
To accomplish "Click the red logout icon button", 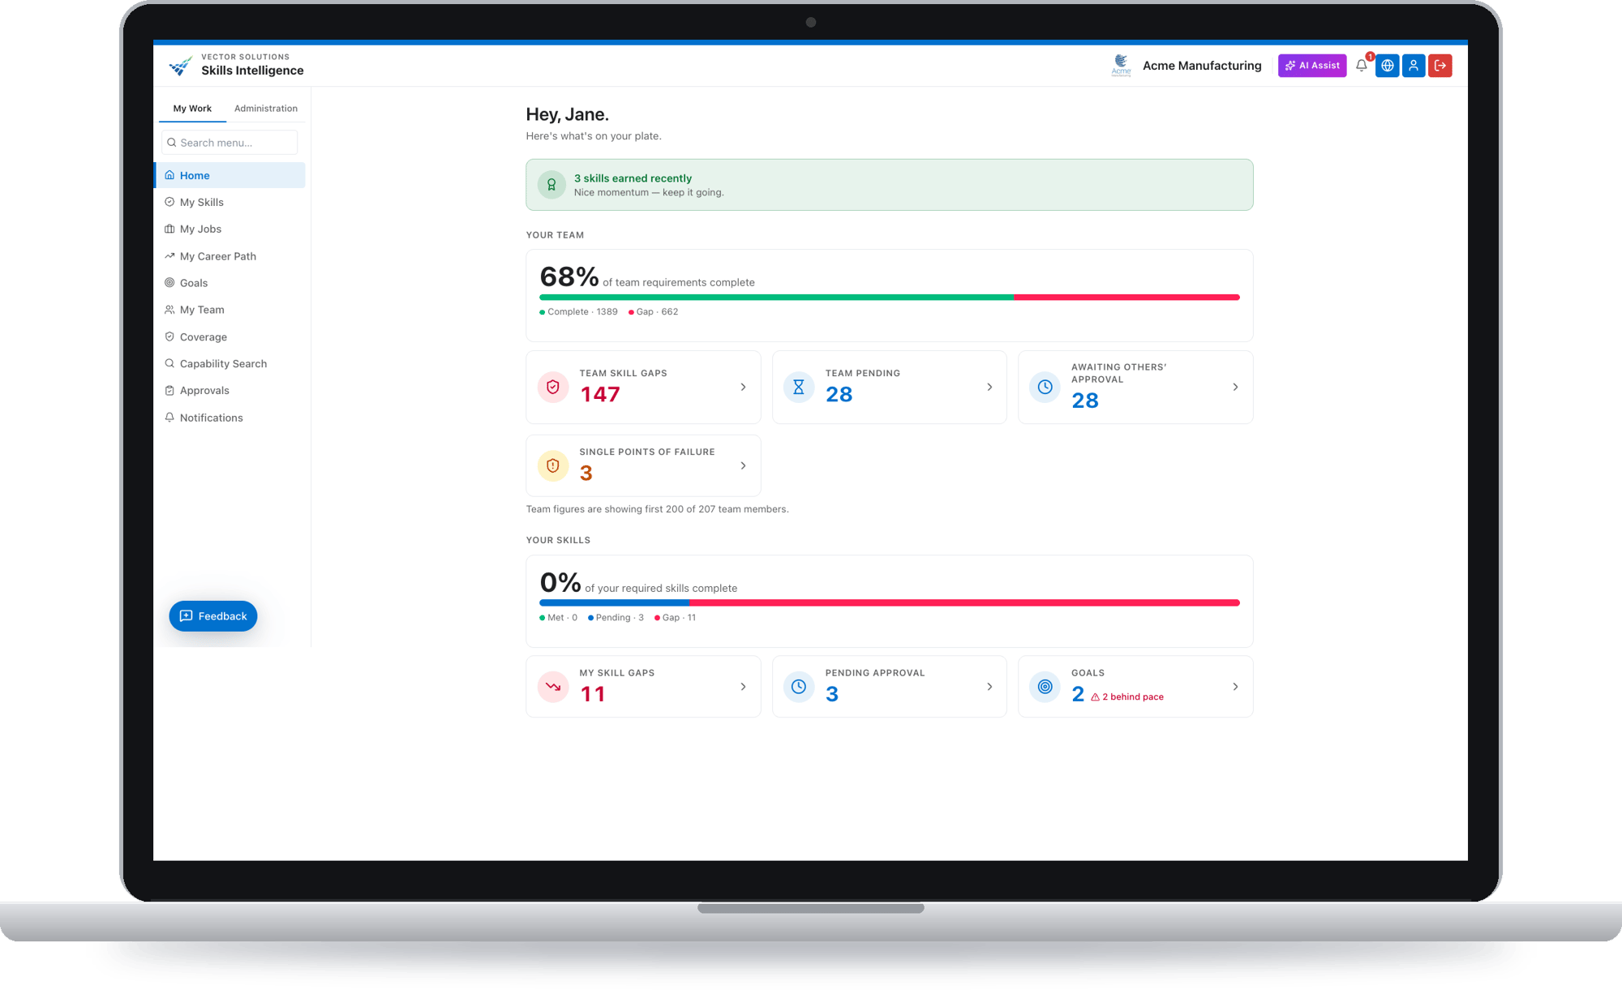I will tap(1440, 66).
